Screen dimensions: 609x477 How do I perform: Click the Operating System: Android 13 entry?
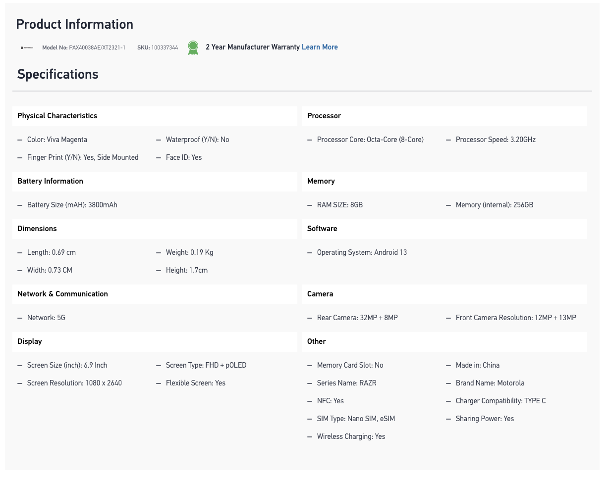click(x=362, y=252)
